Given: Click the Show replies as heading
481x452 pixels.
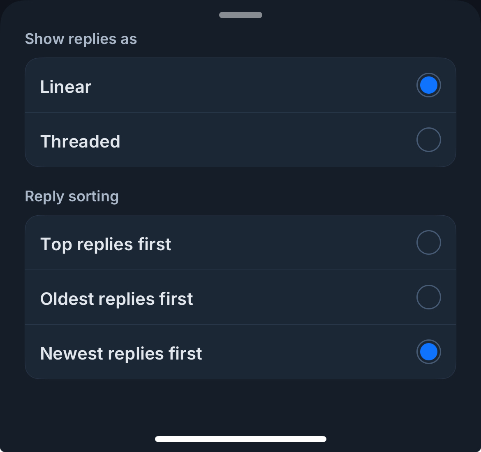Looking at the screenshot, I should (x=81, y=39).
